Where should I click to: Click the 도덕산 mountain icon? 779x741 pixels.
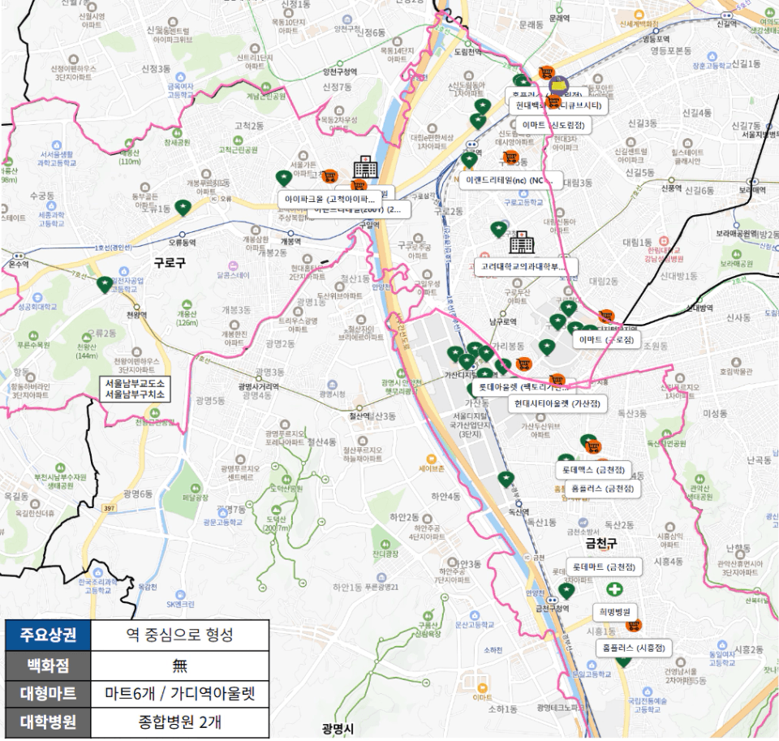coord(277,510)
